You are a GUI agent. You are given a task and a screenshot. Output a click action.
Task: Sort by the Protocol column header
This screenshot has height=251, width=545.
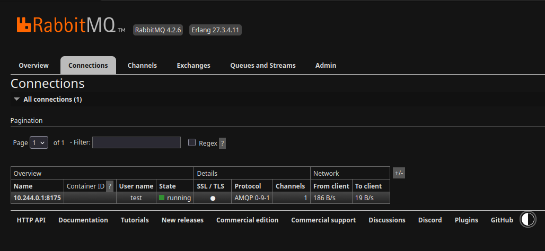pos(248,186)
